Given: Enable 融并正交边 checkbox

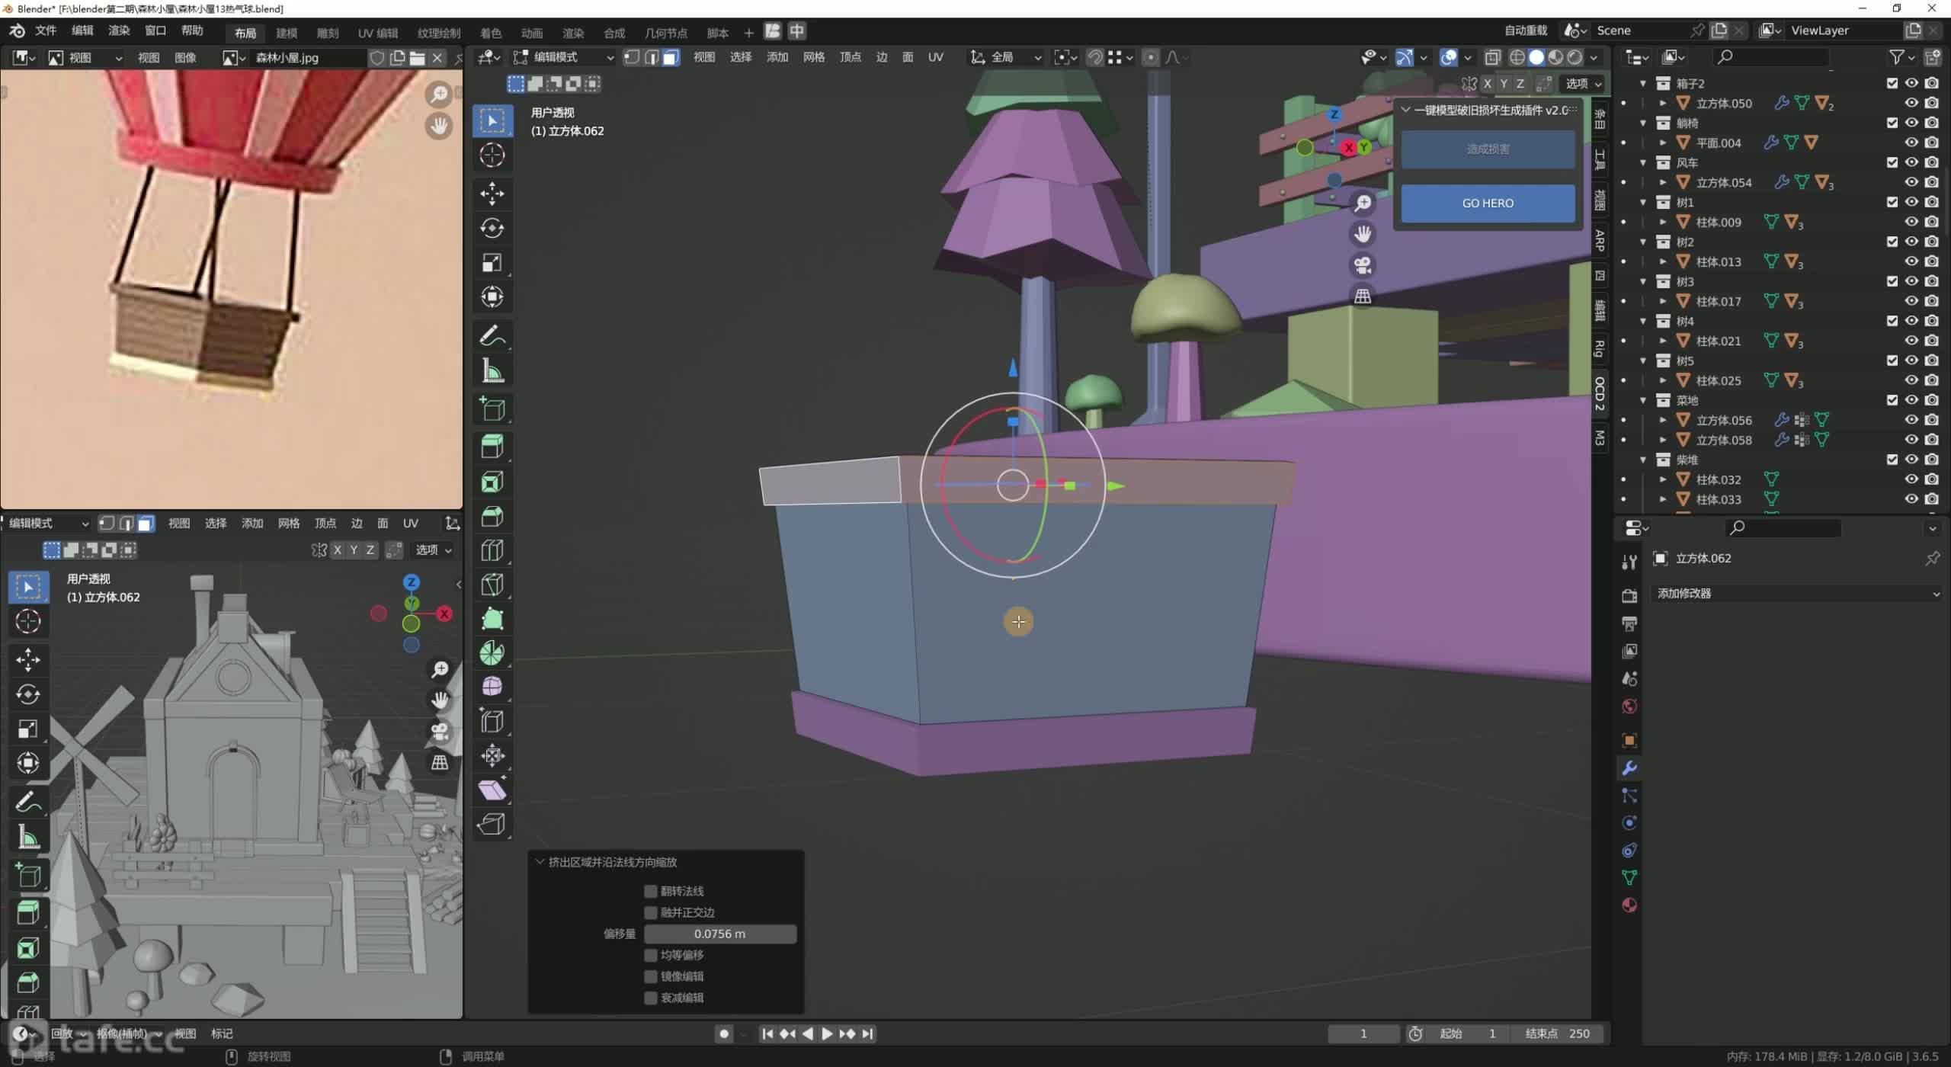Looking at the screenshot, I should (651, 912).
